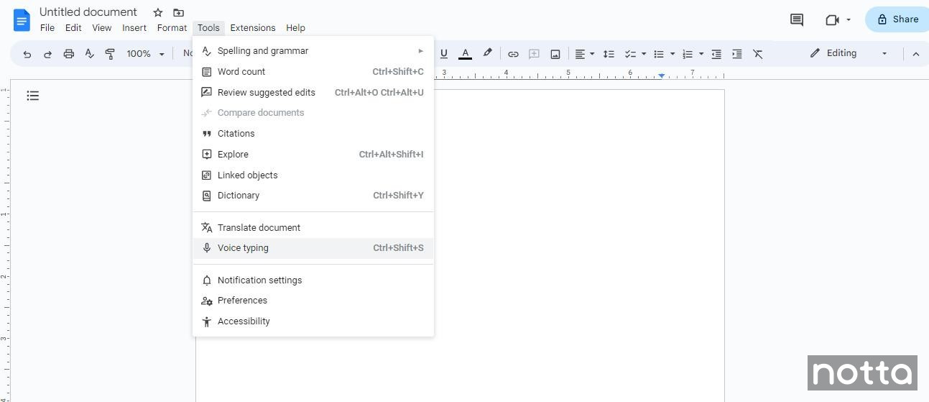Undo the last action
This screenshot has width=929, height=402.
coord(27,54)
